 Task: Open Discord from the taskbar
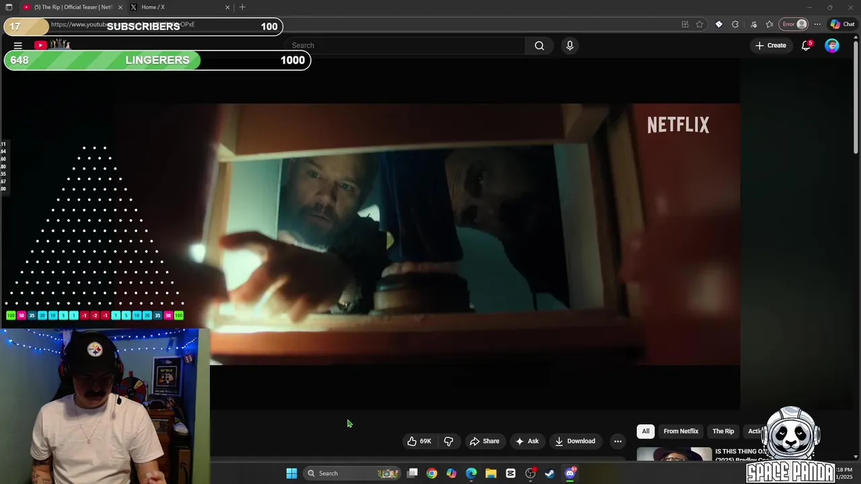[x=570, y=473]
